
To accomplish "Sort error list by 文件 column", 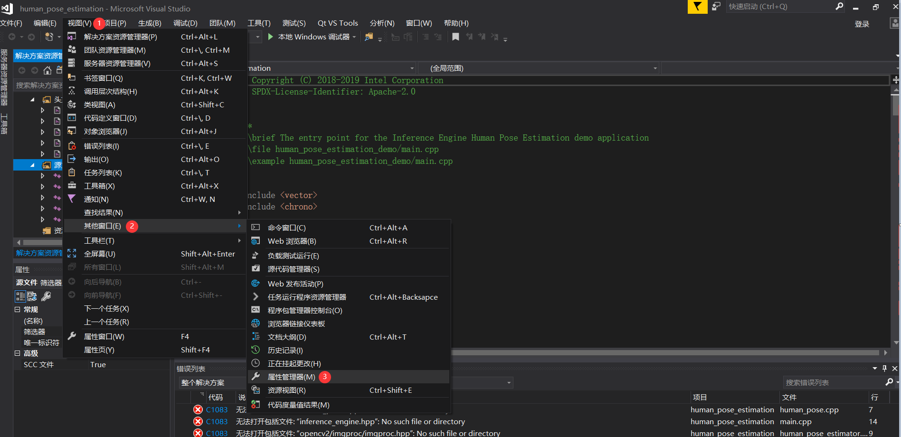I will 824,397.
